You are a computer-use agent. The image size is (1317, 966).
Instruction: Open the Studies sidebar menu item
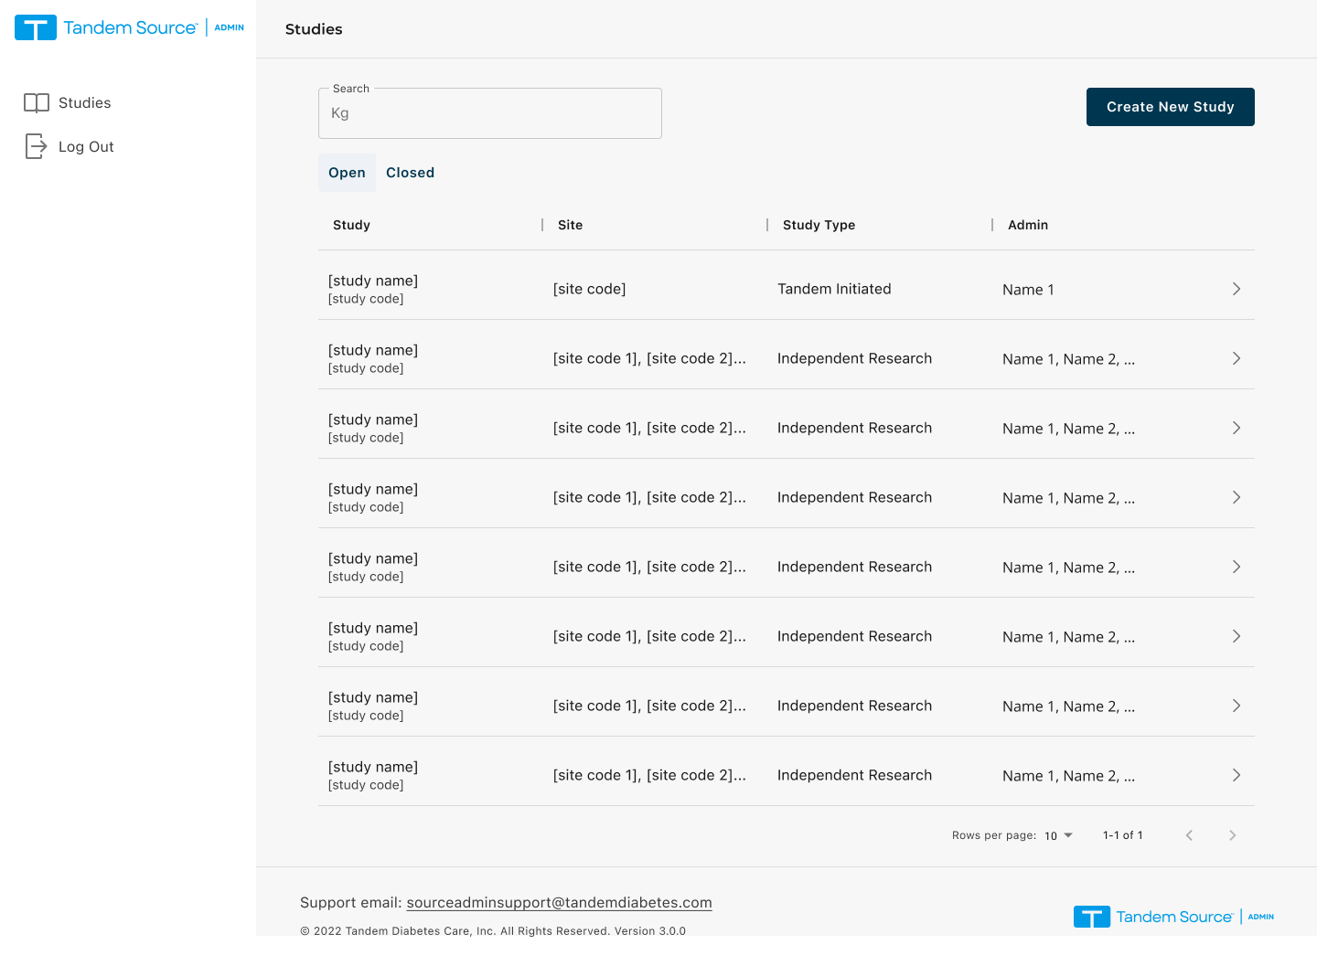tap(84, 103)
